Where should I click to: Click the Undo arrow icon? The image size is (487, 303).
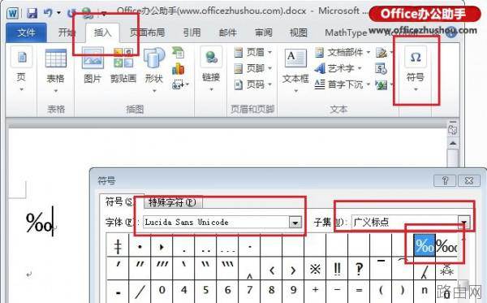(48, 13)
